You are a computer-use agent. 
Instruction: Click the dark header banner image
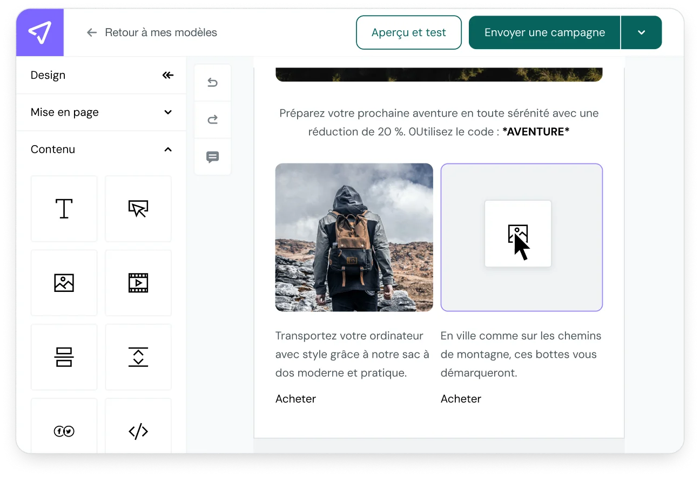(x=439, y=74)
